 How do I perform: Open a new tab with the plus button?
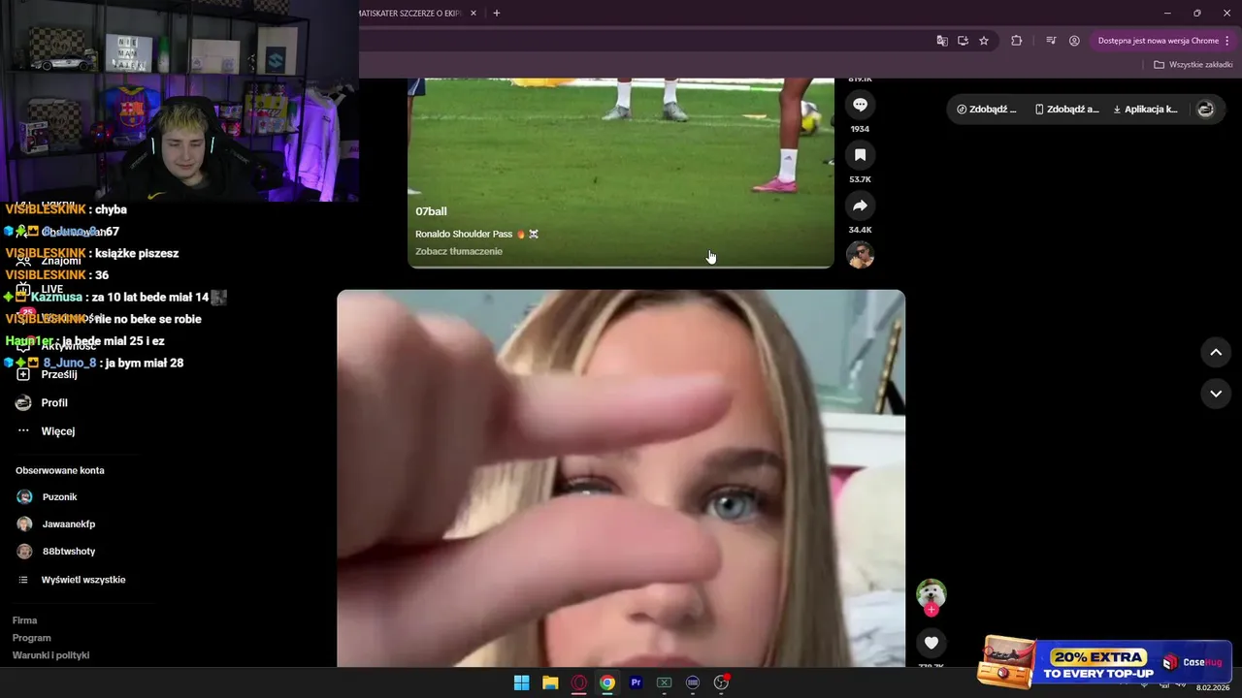(497, 14)
